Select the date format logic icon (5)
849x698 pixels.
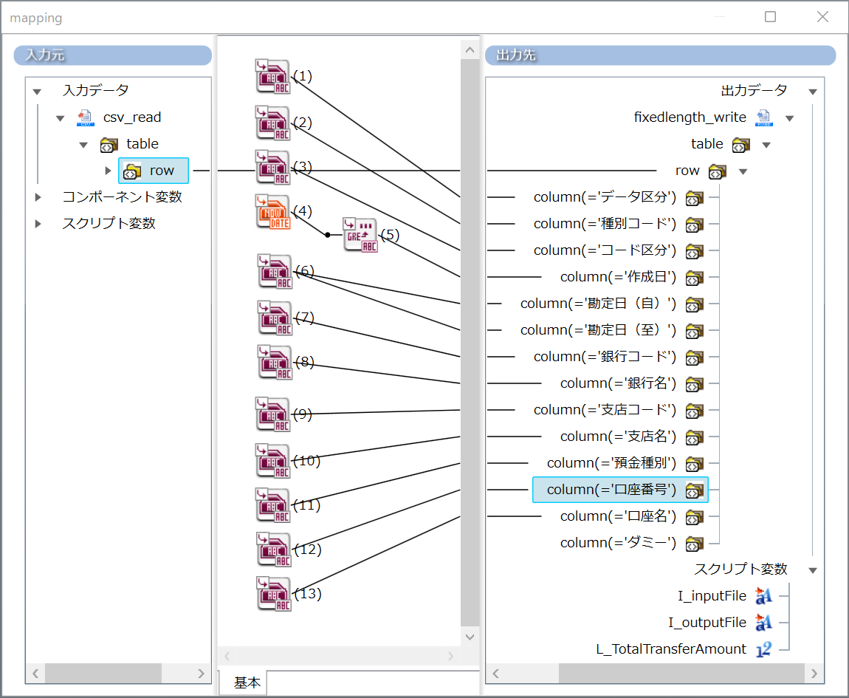(x=360, y=235)
